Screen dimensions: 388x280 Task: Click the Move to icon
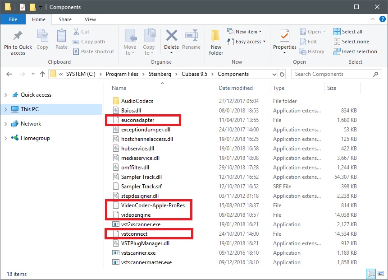(x=130, y=36)
